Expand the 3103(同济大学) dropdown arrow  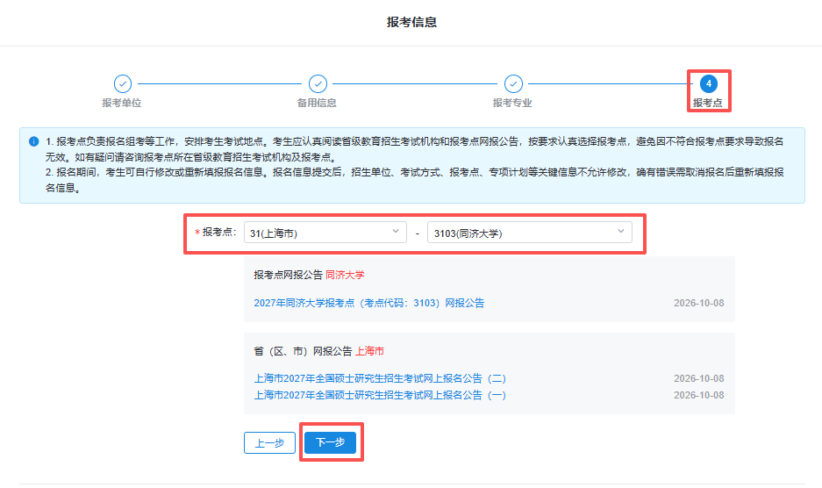[x=621, y=232]
